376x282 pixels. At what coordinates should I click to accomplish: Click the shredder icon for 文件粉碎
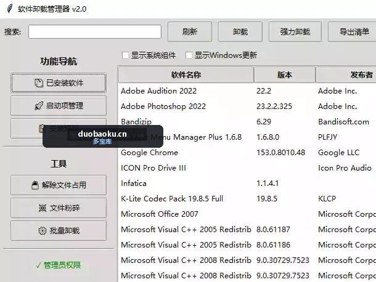43,207
